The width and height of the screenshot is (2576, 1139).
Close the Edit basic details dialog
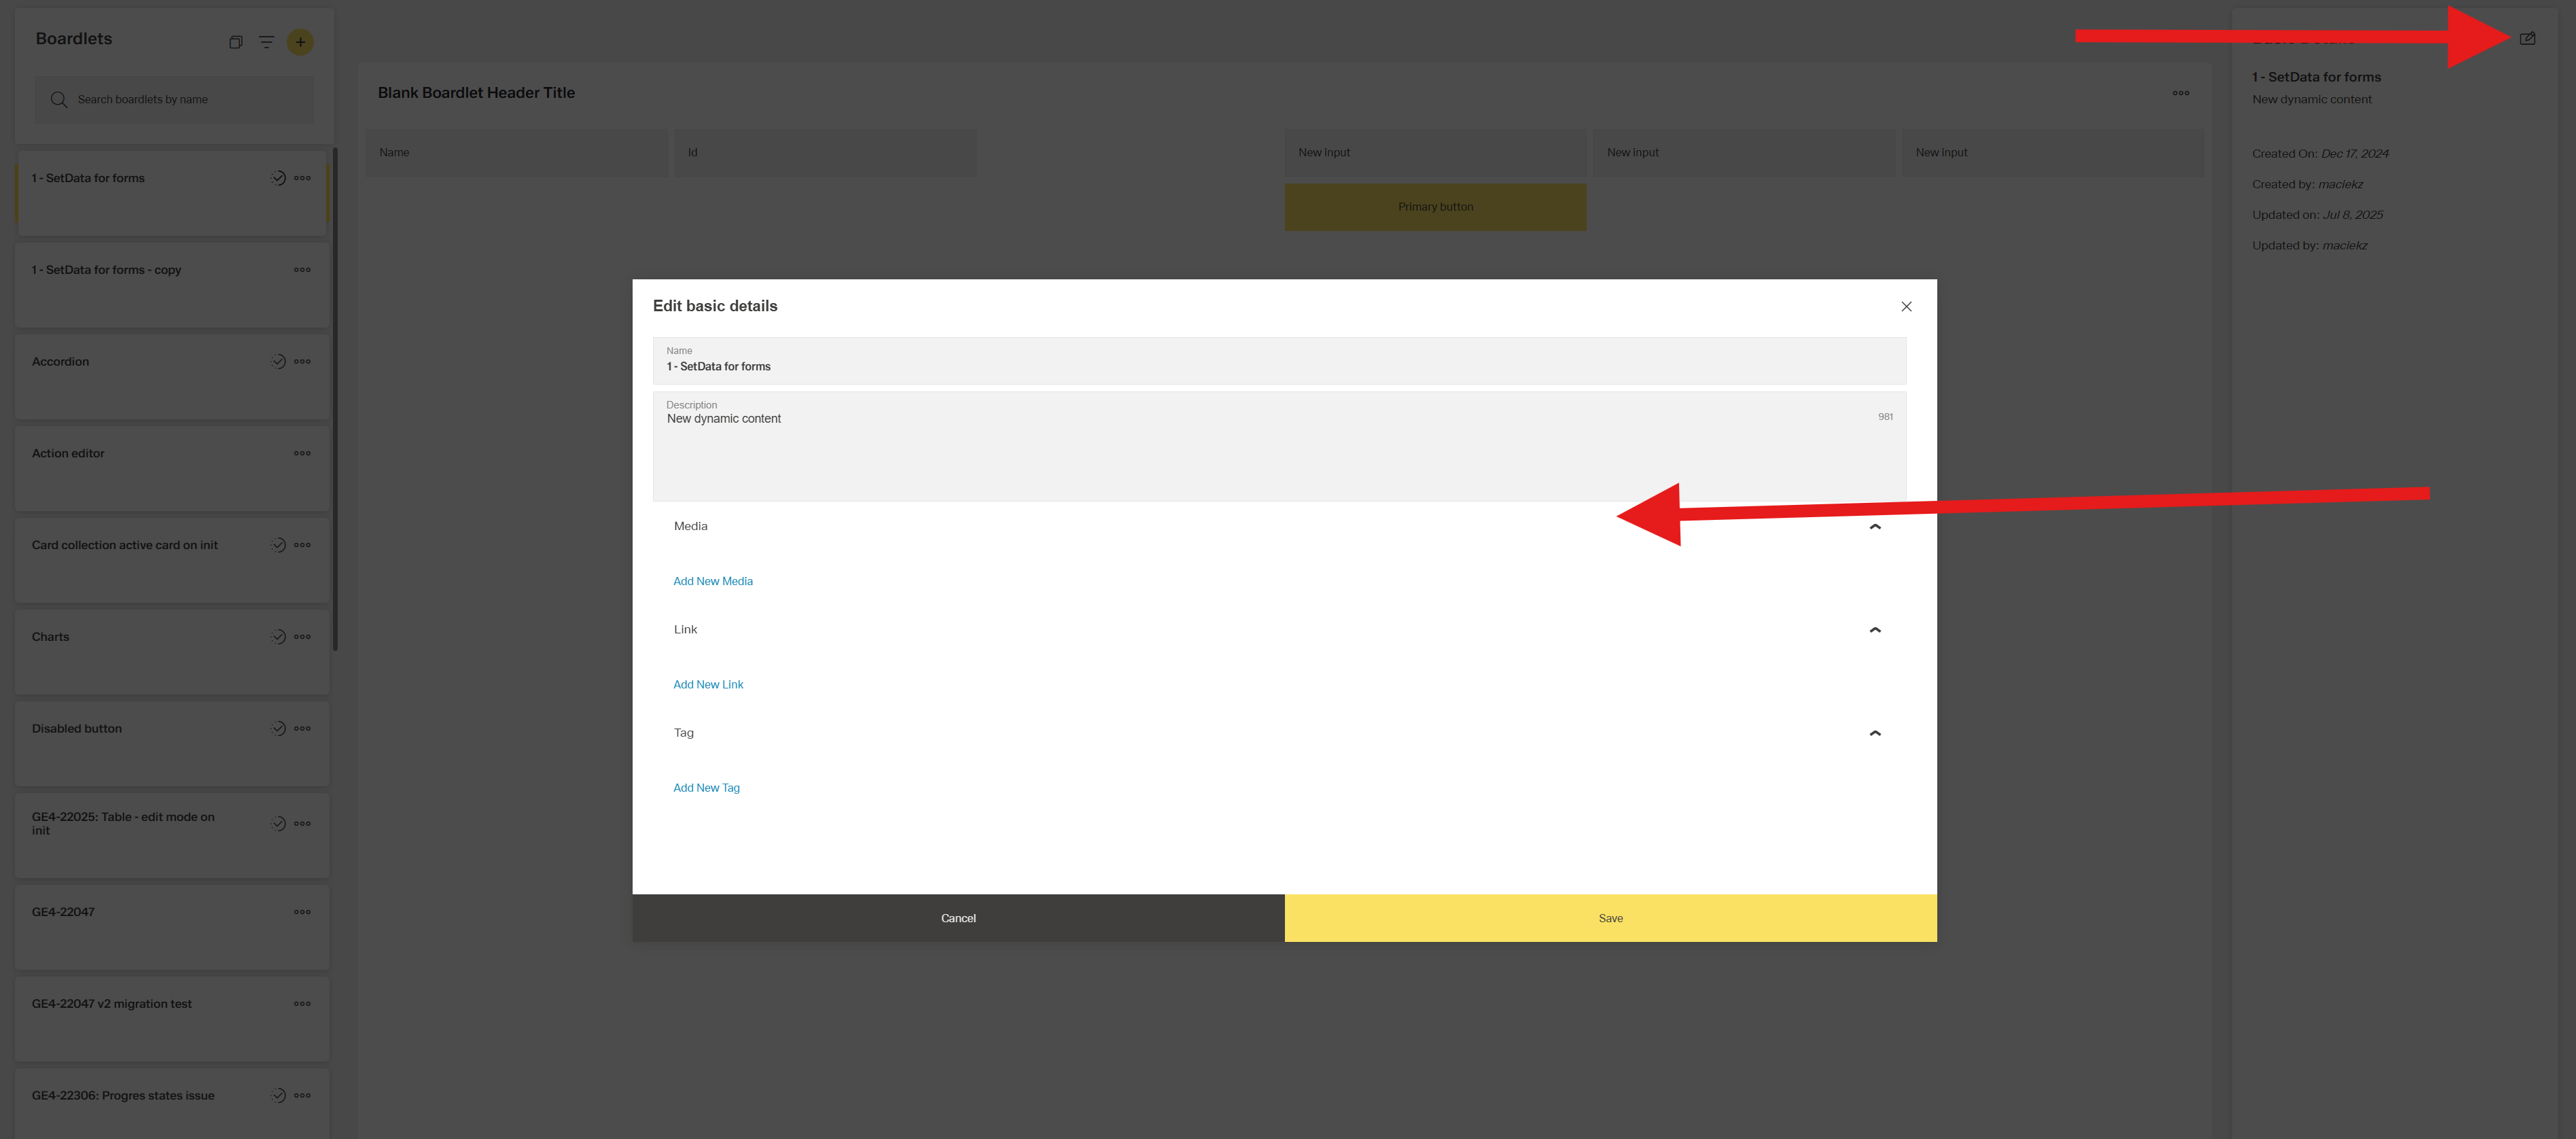coord(1906,307)
